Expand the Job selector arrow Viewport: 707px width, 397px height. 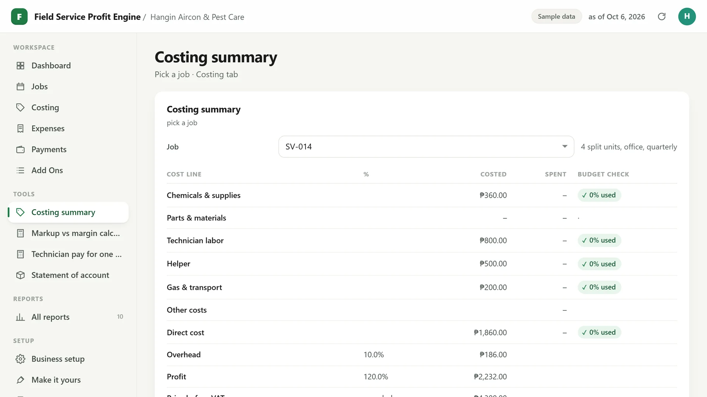pyautogui.click(x=564, y=147)
